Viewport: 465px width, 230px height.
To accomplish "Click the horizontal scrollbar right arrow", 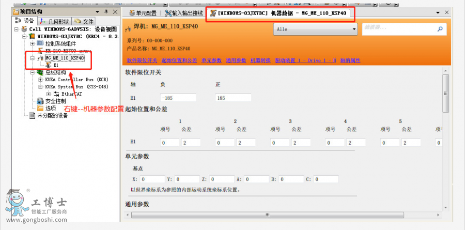I will (x=438, y=214).
